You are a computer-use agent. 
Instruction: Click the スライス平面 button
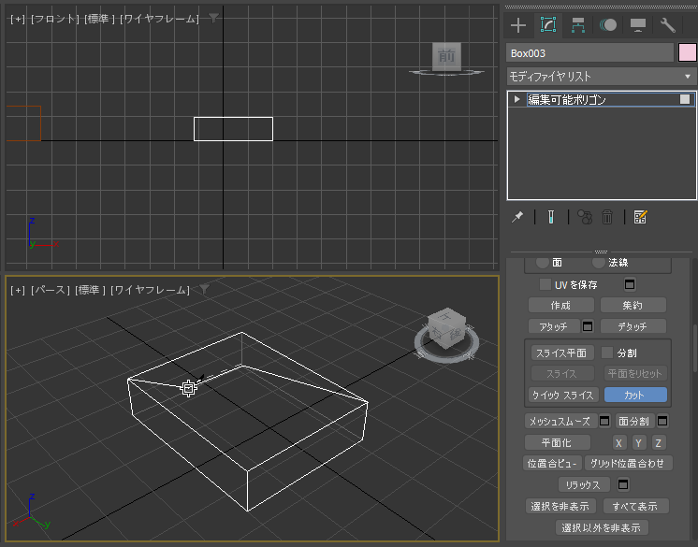click(562, 353)
